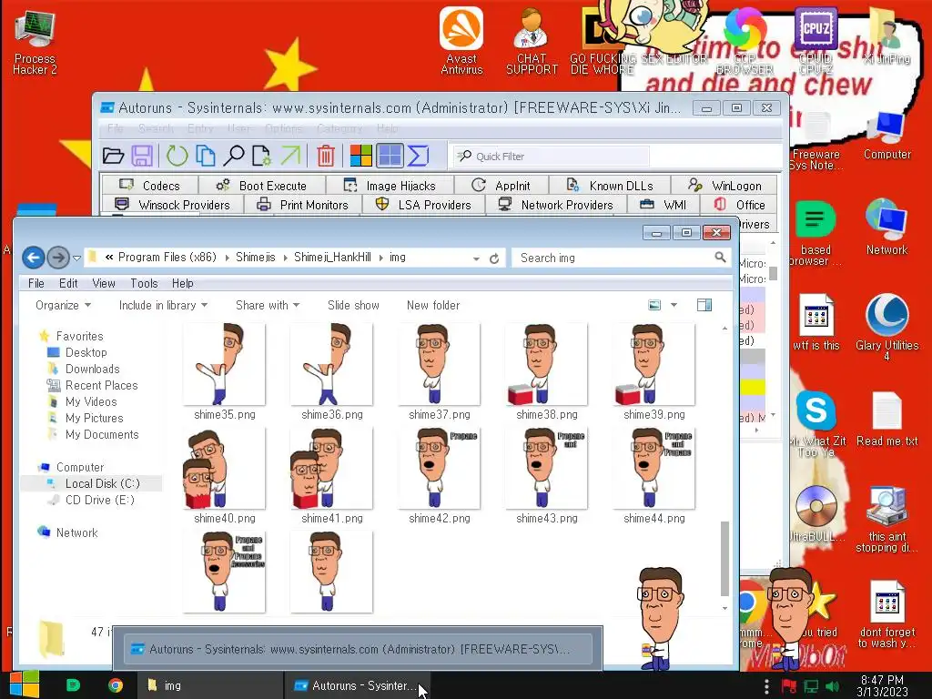Image resolution: width=932 pixels, height=699 pixels.
Task: Switch to the Office tab in Autoruns
Action: pos(739,205)
